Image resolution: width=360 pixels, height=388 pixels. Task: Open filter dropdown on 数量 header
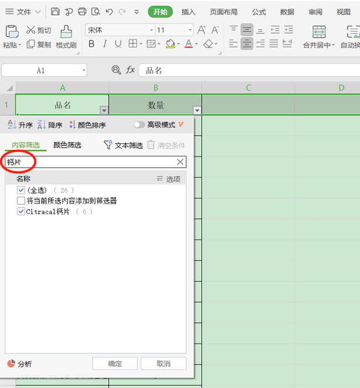tap(197, 111)
